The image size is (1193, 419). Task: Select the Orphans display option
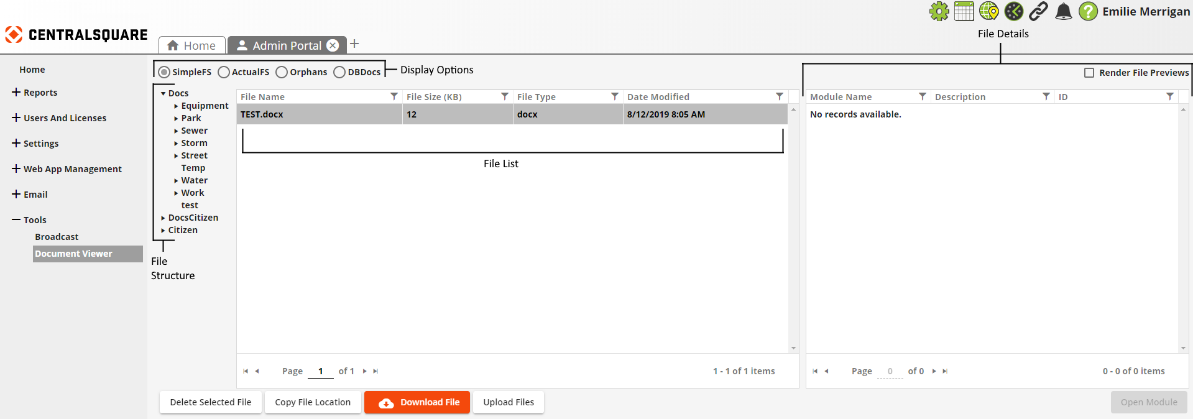tap(282, 72)
